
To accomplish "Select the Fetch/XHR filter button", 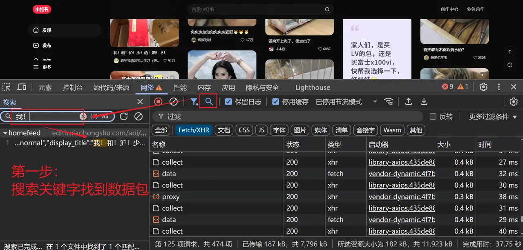I will [x=194, y=130].
